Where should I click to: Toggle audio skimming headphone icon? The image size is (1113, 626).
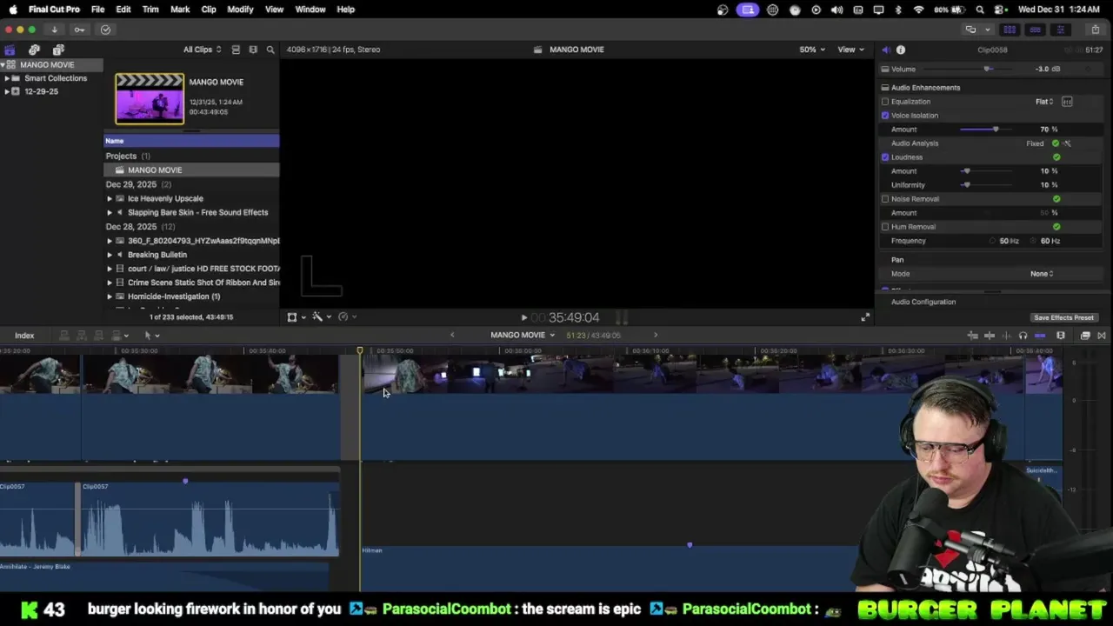click(x=1023, y=336)
